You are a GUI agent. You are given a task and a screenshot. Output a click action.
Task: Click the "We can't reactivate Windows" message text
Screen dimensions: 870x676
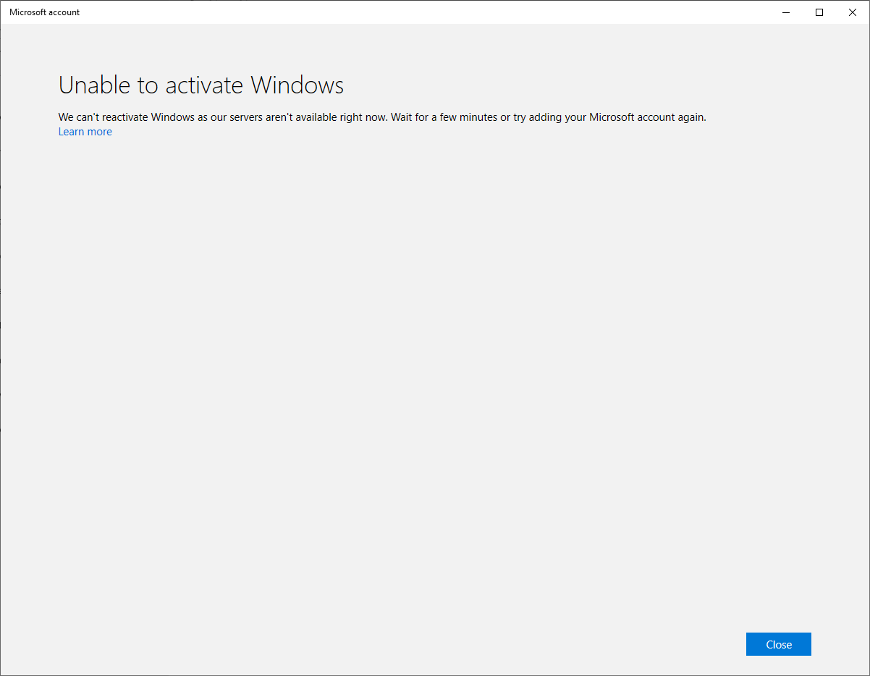382,117
